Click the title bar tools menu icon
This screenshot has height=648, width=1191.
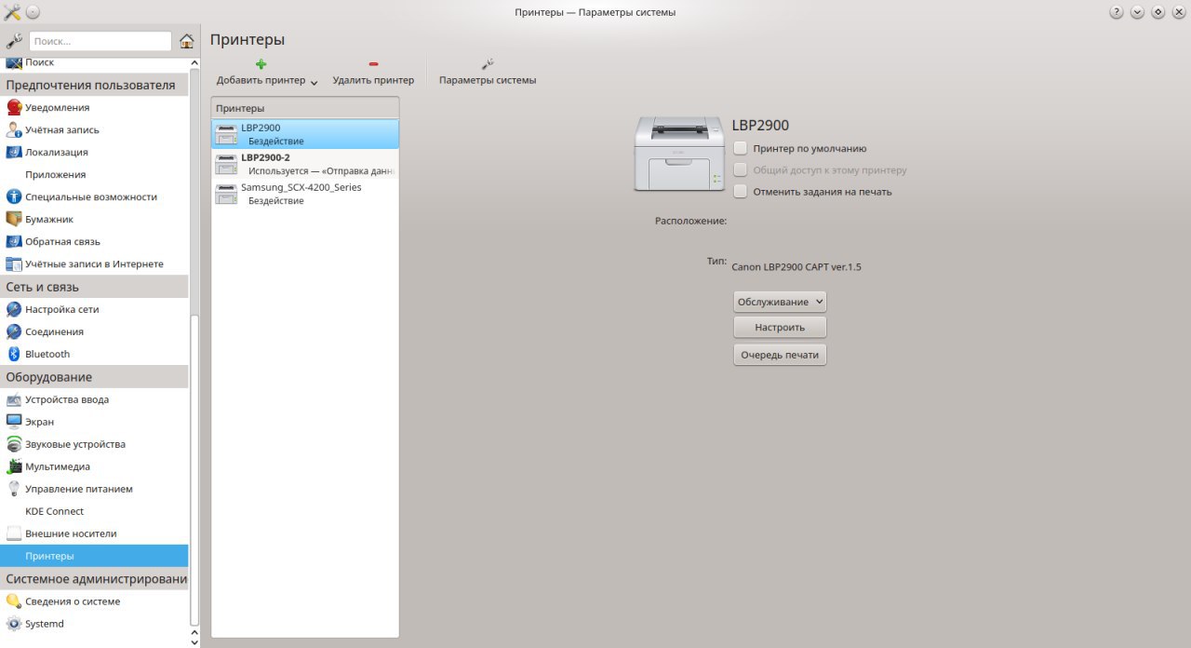[12, 12]
